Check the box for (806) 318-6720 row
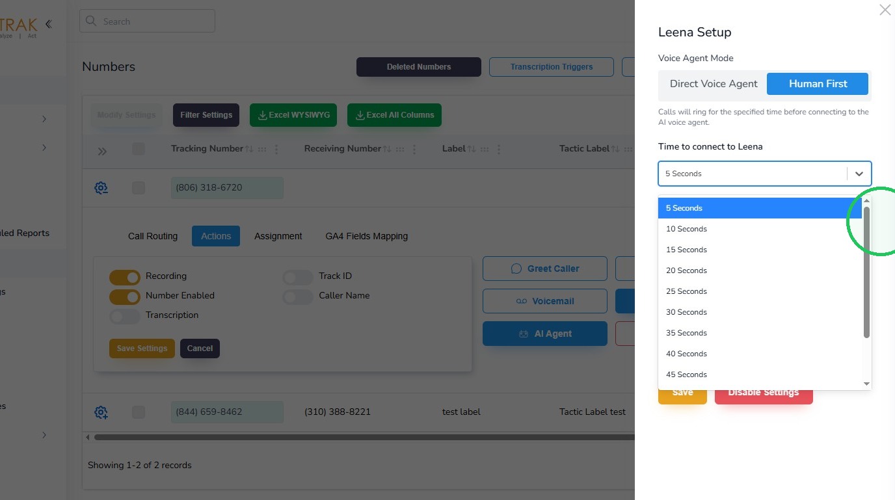895x500 pixels. click(139, 188)
